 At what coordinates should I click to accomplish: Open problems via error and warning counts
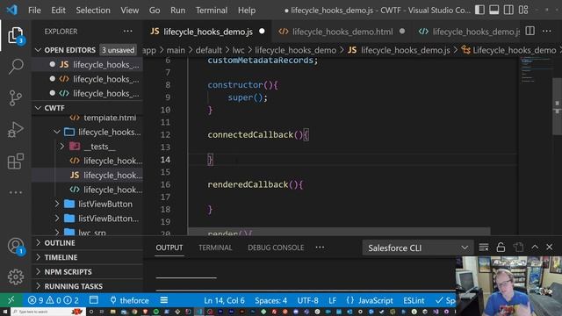[x=53, y=300]
